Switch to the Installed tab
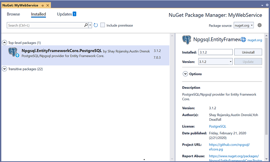The image size is (270, 162). pos(38,14)
